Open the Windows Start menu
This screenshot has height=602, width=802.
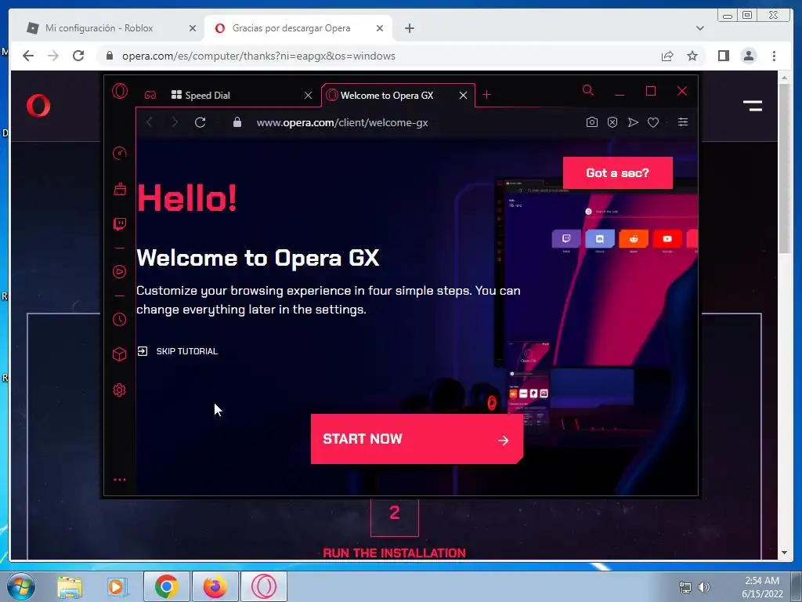20,586
